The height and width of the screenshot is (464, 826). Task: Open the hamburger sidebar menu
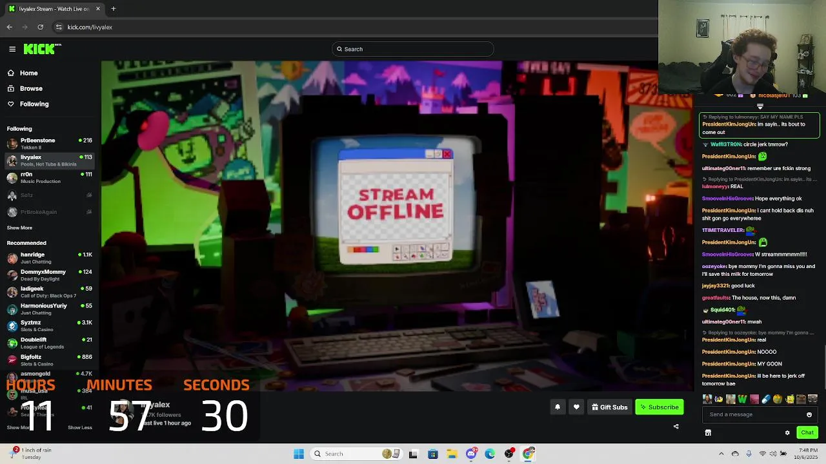tap(12, 49)
